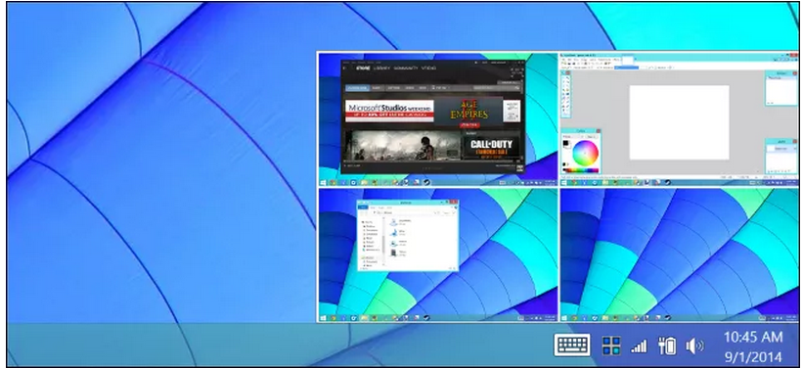
Task: Select the empty desktop thumbnail
Action: tap(679, 255)
